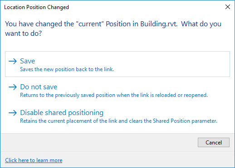
Task: Click 'Shared Position parameter' in the last description
Action: pyautogui.click(x=185, y=121)
